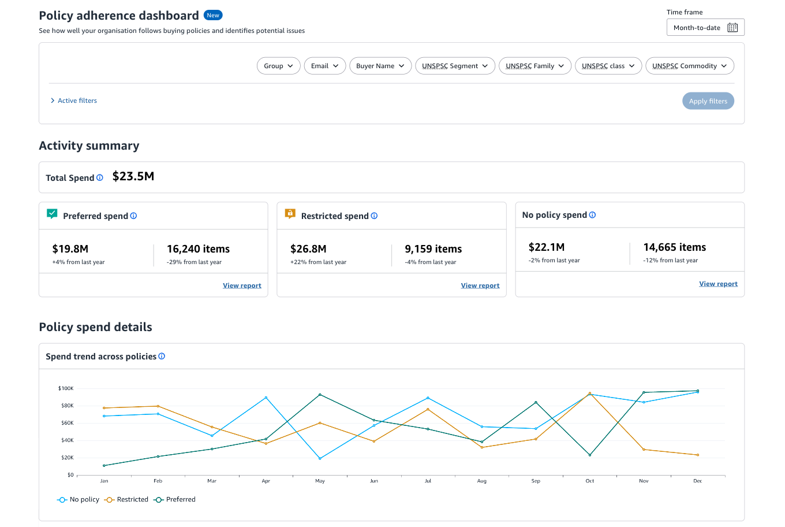The width and height of the screenshot is (785, 527).
Task: Open the Time frame calendar icon
Action: 732,27
